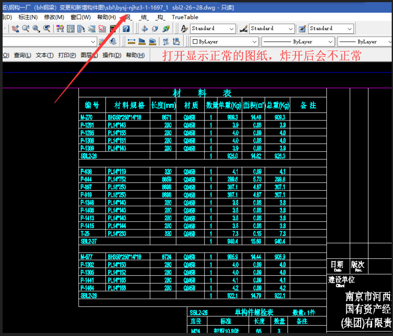The image size is (393, 336).
Task: Select the Distance measuring tool
Action: tap(131, 41)
